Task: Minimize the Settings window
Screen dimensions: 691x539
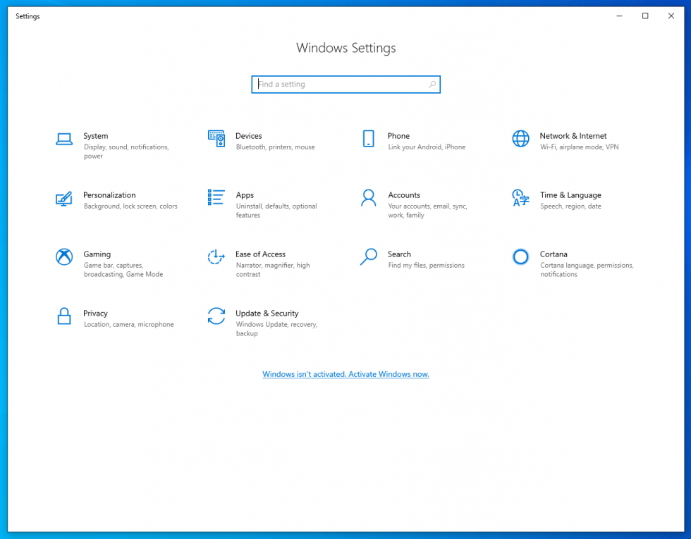Action: click(x=619, y=16)
